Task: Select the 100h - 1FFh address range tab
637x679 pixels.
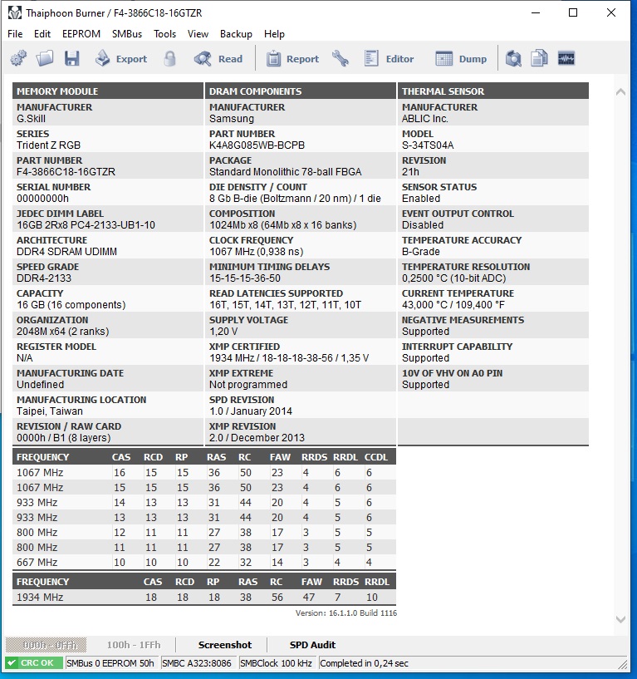Action: pos(133,645)
